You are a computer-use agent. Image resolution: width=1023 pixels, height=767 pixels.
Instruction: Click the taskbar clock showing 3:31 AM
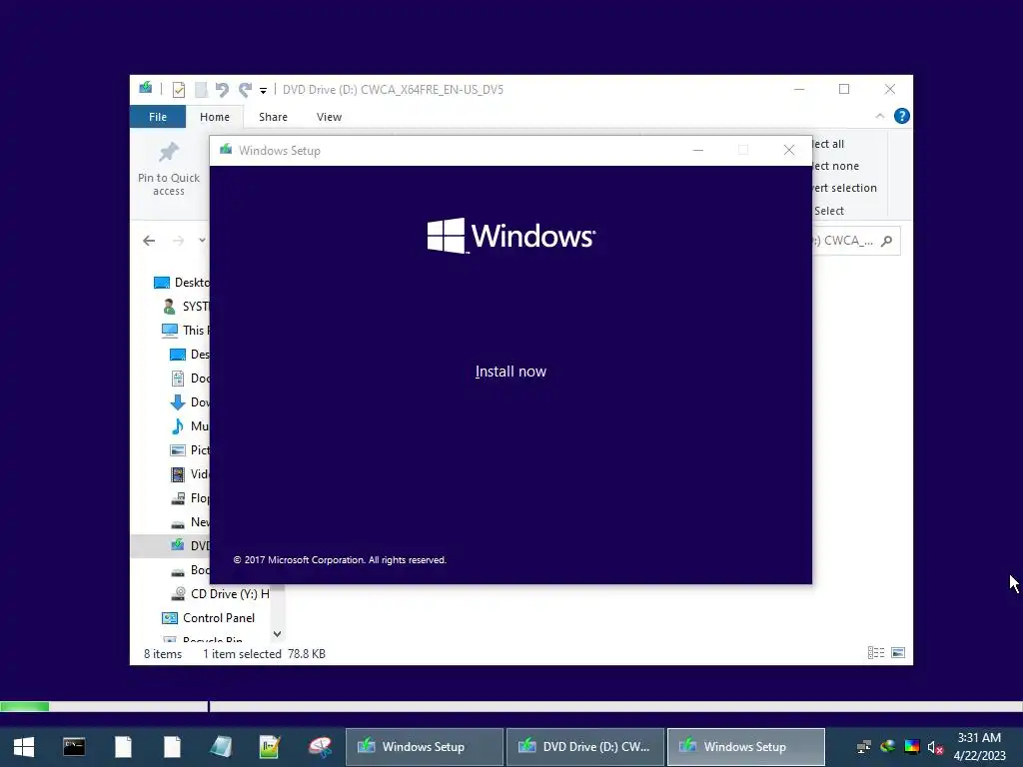click(979, 747)
